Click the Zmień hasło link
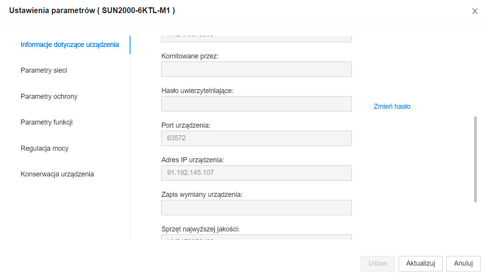 (x=392, y=106)
